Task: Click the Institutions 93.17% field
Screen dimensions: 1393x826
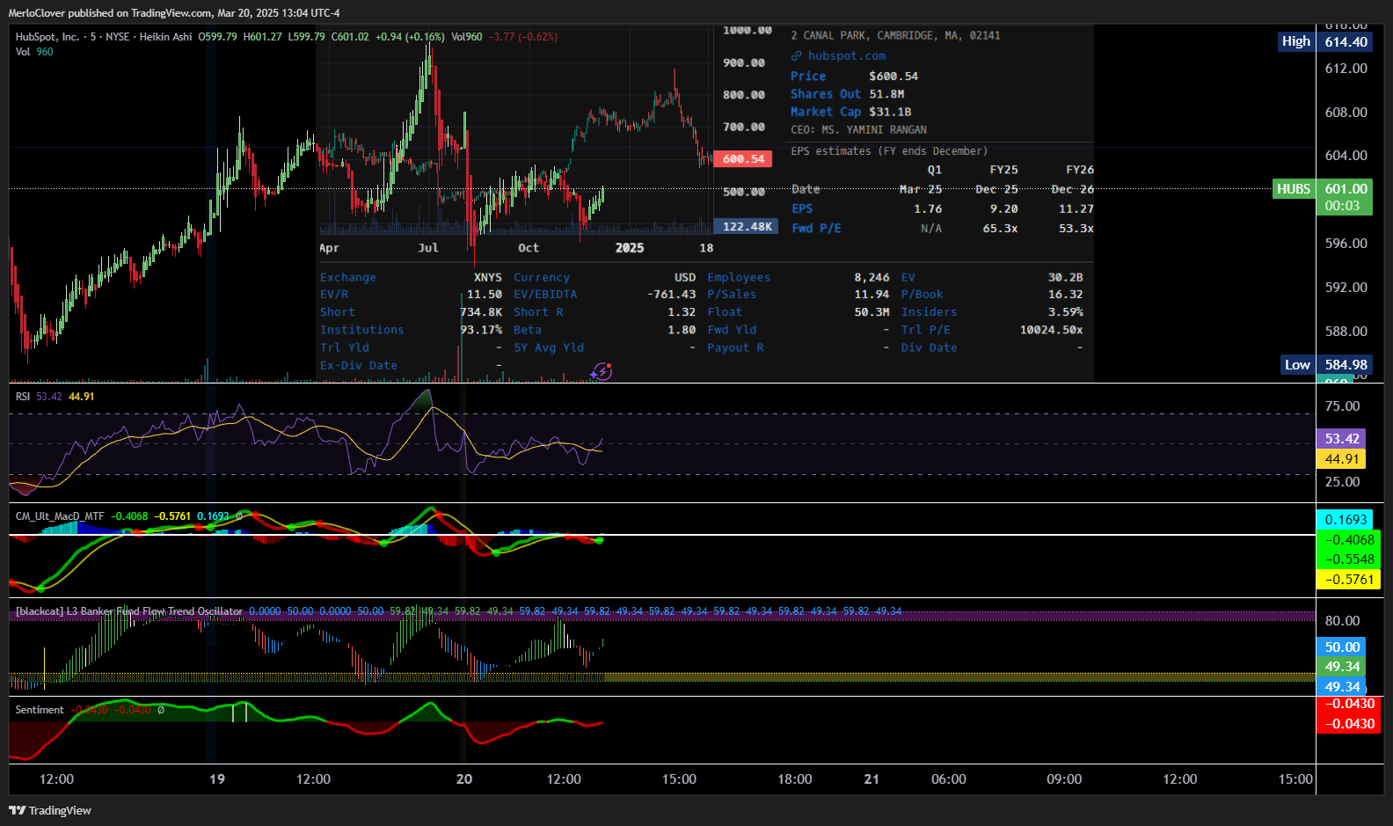Action: coord(411,330)
